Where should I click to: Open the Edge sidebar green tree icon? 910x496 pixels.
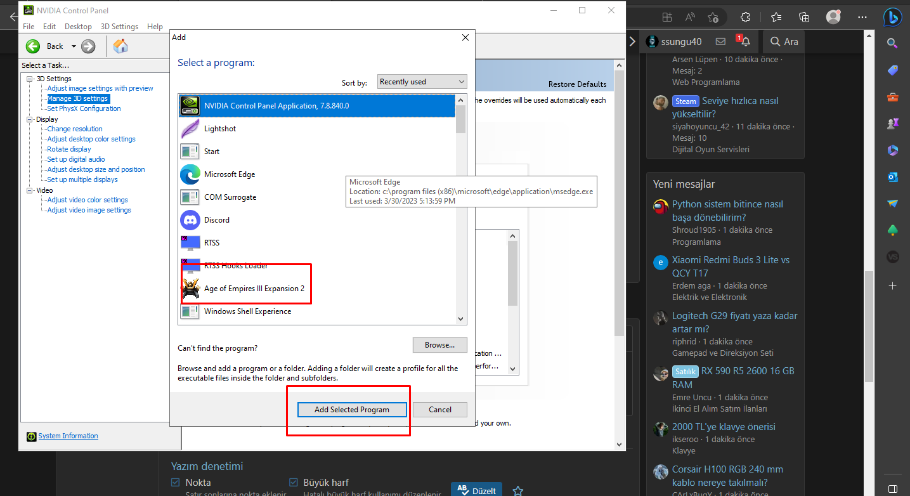(x=892, y=230)
